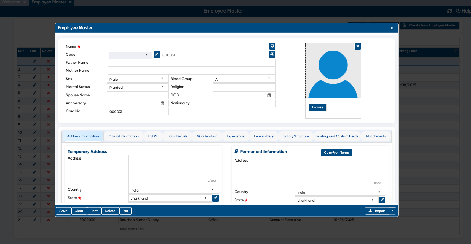This screenshot has width=471, height=244.
Task: Open the DOB calendar picker
Action: coord(269,95)
